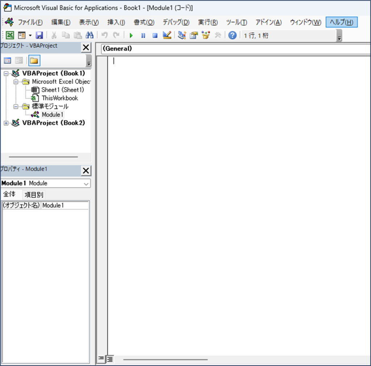The width and height of the screenshot is (371, 366).
Task: Open project pane toolbar overflow arrow
Action: 89,61
